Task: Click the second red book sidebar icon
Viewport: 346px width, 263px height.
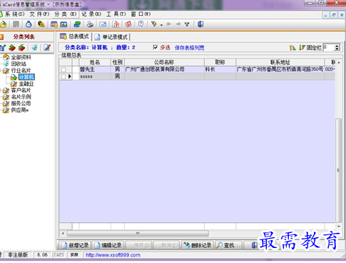Action: [21, 48]
